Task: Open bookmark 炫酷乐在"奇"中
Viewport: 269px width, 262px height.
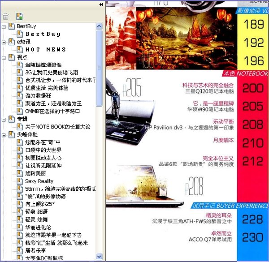Action: point(43,142)
